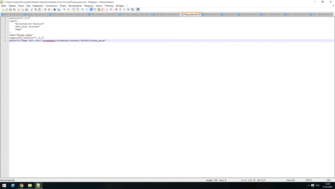Switch to 12-Latvia.txt tab
The height and width of the screenshot is (189, 335).
click(228, 14)
